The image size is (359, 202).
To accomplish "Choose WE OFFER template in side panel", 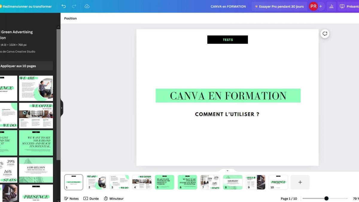I will coord(36,116).
